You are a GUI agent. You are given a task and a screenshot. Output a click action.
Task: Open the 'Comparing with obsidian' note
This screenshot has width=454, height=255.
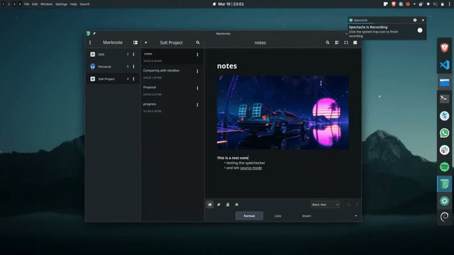point(172,74)
